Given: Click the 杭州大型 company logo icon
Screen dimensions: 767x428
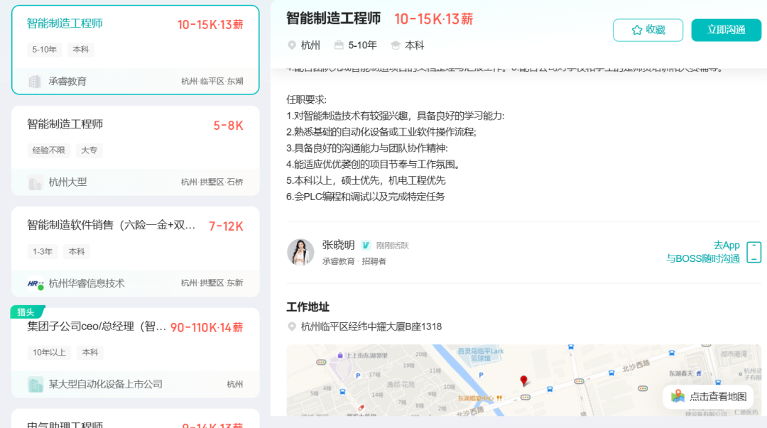Looking at the screenshot, I should 35,182.
